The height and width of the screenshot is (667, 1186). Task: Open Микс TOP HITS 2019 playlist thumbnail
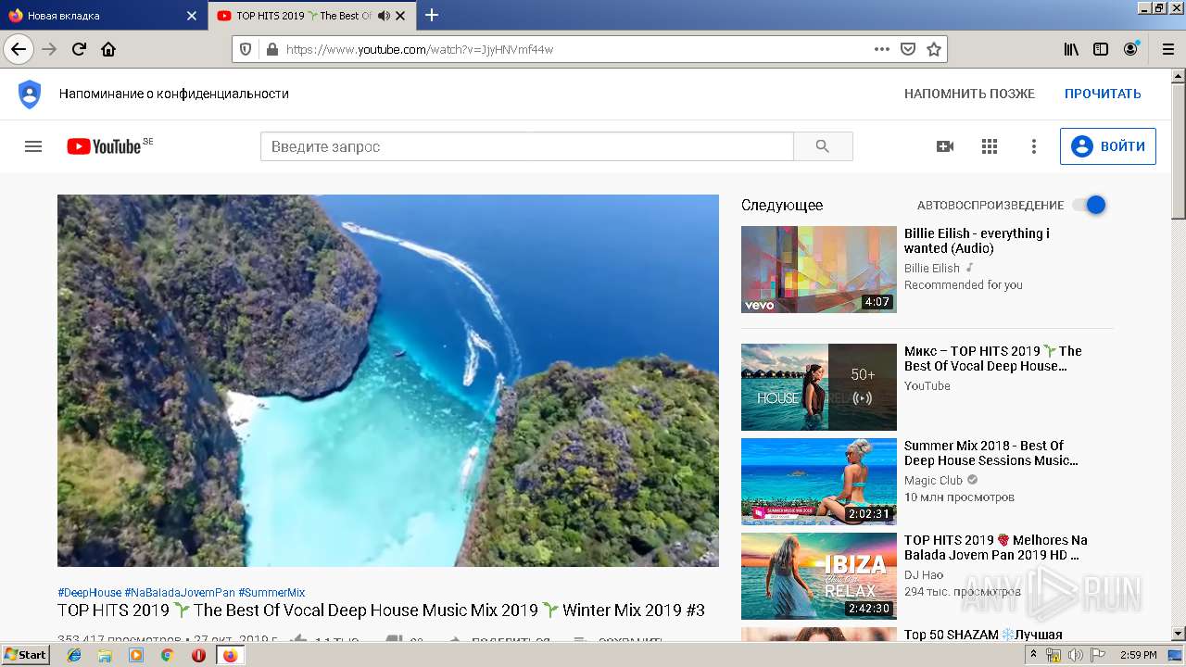point(819,387)
